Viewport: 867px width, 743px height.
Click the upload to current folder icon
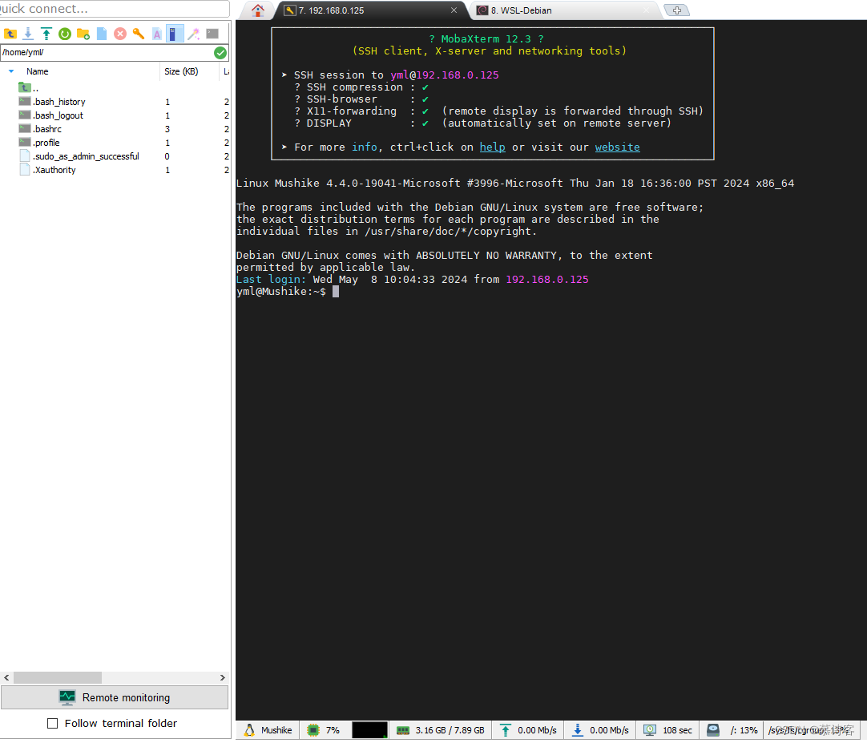point(46,34)
